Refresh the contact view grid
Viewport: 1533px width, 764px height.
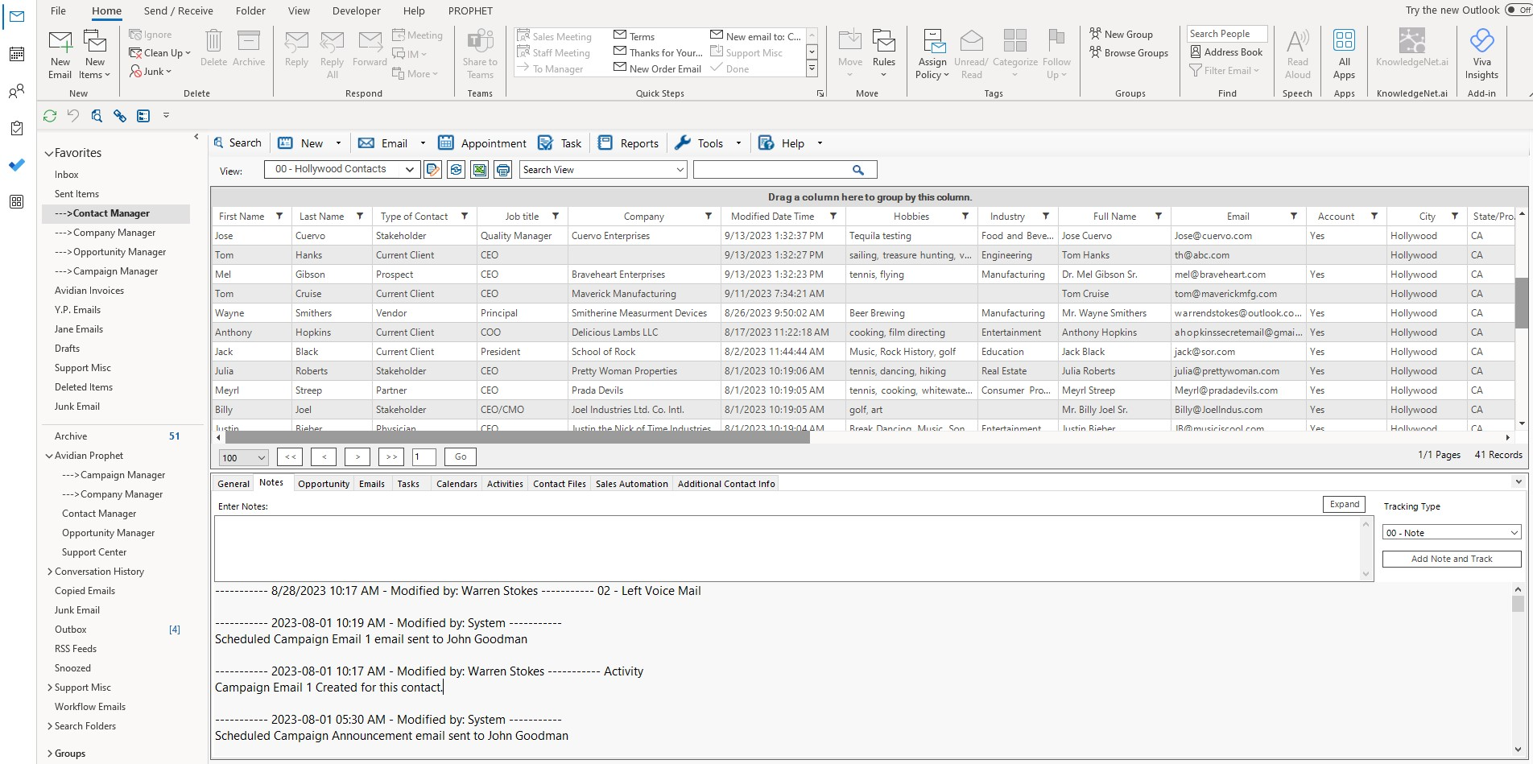[456, 170]
